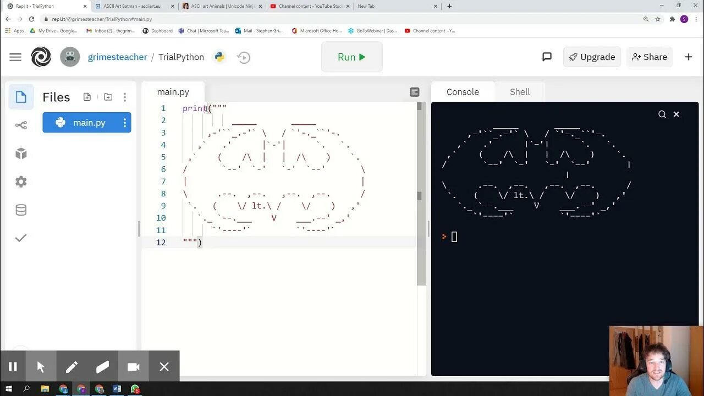The width and height of the screenshot is (704, 396).
Task: Open My Drive bookmark
Action: click(x=53, y=31)
